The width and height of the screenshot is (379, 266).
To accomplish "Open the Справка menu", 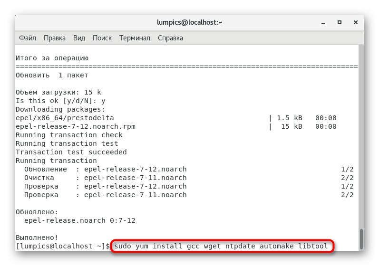I will [170, 38].
